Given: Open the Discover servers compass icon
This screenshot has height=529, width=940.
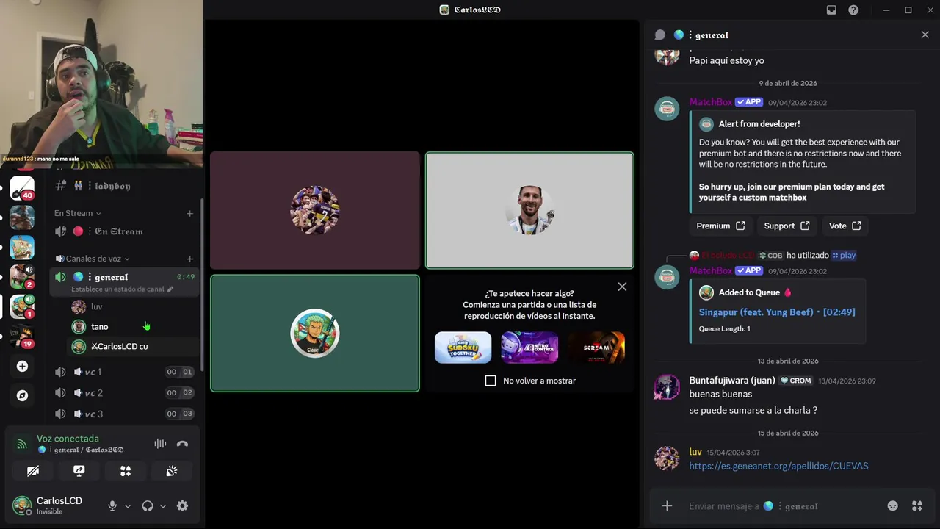Looking at the screenshot, I should click(22, 395).
